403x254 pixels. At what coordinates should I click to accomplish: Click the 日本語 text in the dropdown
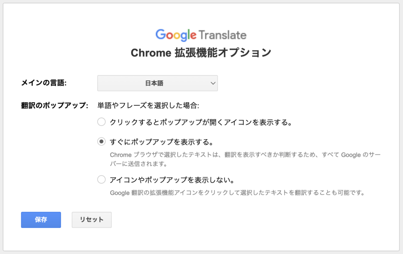(x=154, y=83)
